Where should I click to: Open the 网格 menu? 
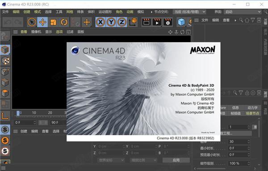pos(70,12)
